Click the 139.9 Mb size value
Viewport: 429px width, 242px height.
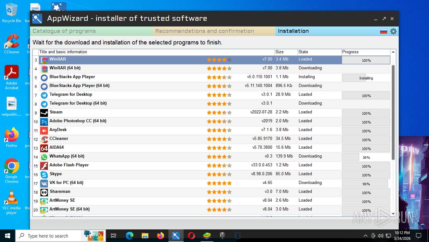click(x=284, y=156)
